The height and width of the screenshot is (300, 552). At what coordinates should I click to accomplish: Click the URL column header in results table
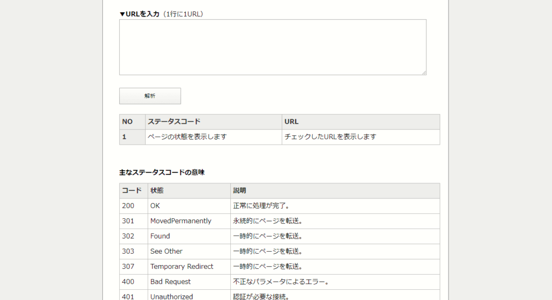pos(361,122)
